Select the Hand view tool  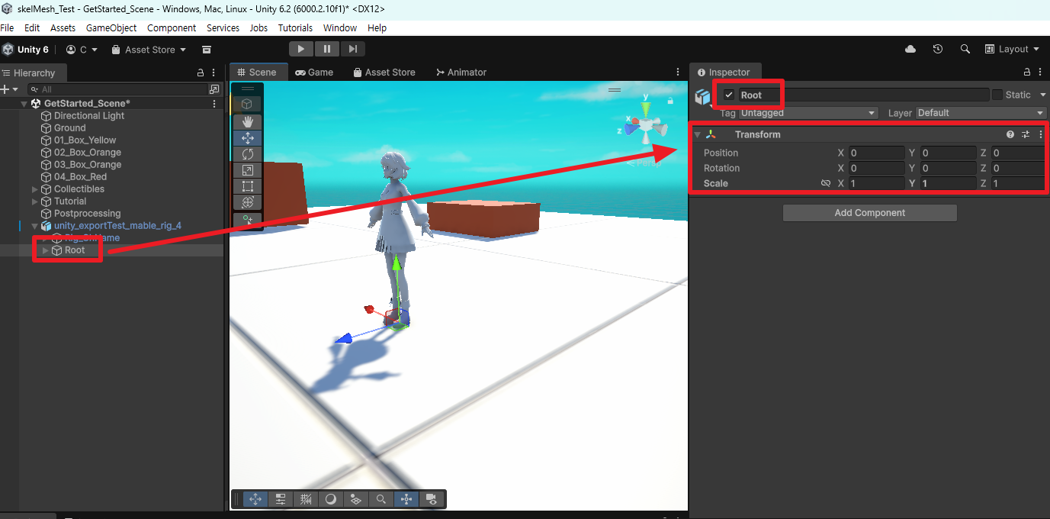coord(247,122)
